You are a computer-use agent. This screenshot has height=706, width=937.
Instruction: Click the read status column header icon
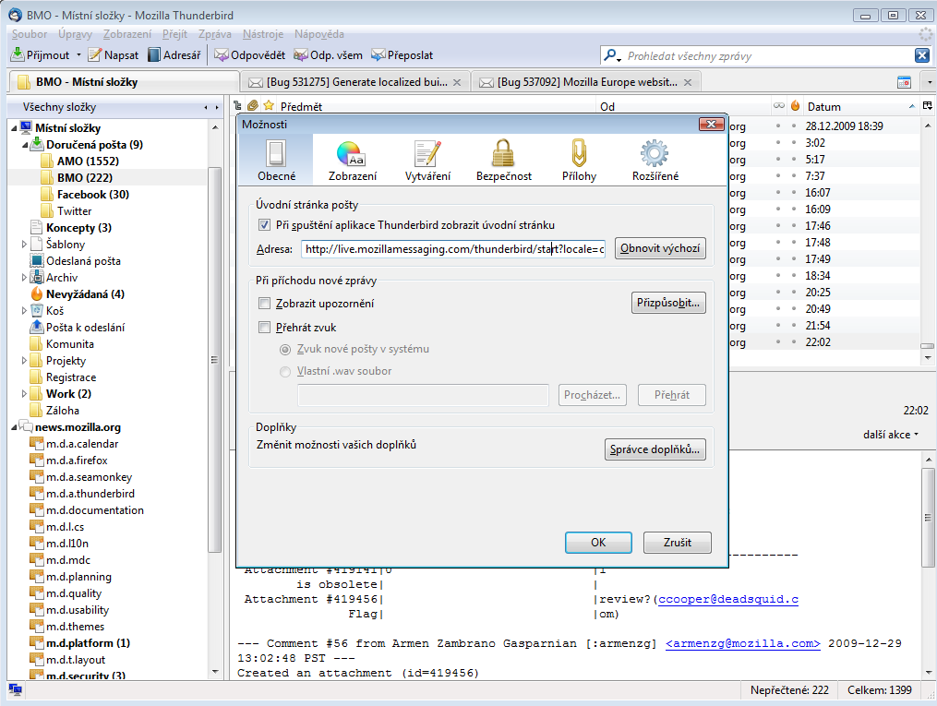pyautogui.click(x=778, y=106)
